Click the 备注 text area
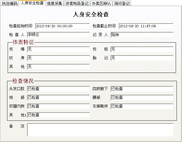The image size is (182, 142). click(x=100, y=130)
